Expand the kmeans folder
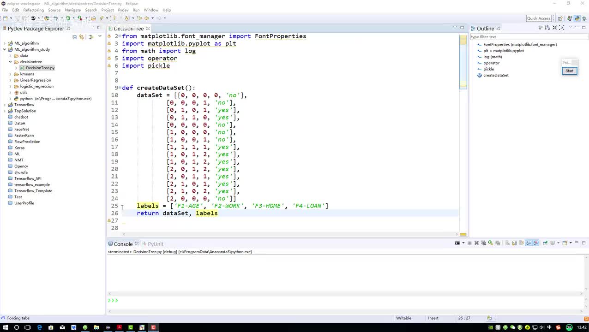 pyautogui.click(x=11, y=74)
